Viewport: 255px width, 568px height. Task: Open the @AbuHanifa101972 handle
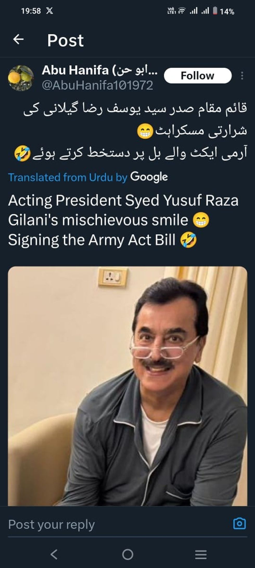pos(98,86)
